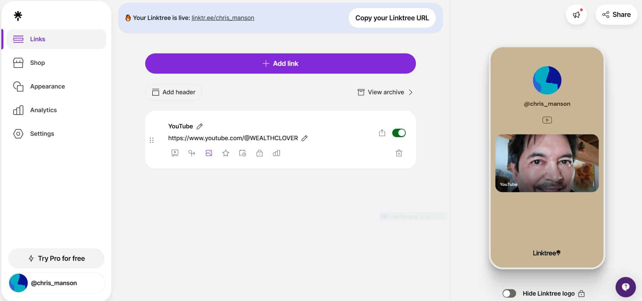Go to Appearance in sidebar

point(56,86)
